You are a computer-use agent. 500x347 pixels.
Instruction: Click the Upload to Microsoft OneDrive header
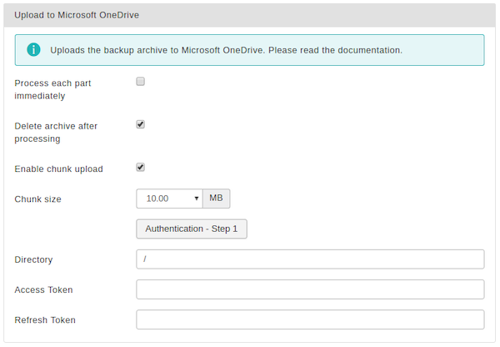77,15
